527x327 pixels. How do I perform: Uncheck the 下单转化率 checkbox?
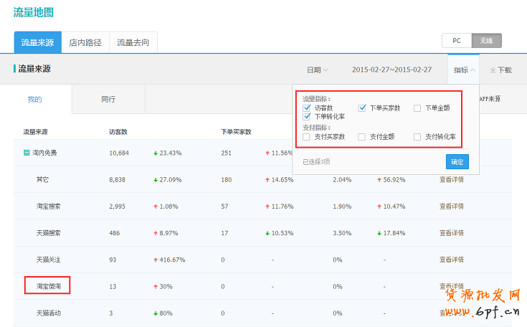click(x=307, y=116)
